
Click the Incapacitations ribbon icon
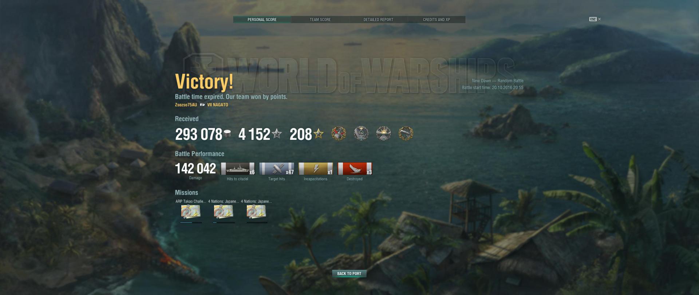click(316, 169)
